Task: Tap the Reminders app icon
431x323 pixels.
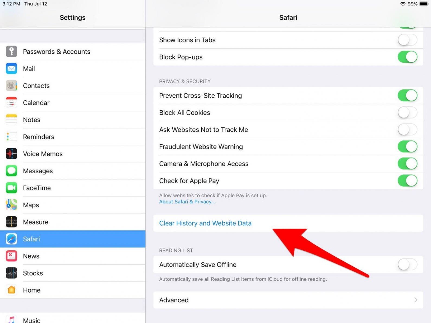Action: tap(11, 137)
